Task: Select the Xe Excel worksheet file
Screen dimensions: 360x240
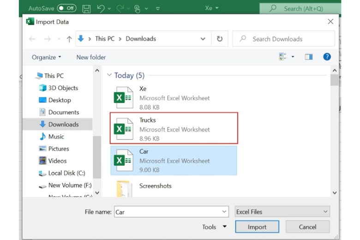Action: point(174,97)
